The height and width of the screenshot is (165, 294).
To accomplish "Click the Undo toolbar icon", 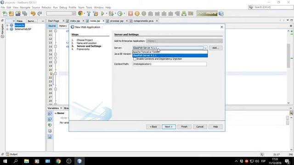I will coord(33,13).
